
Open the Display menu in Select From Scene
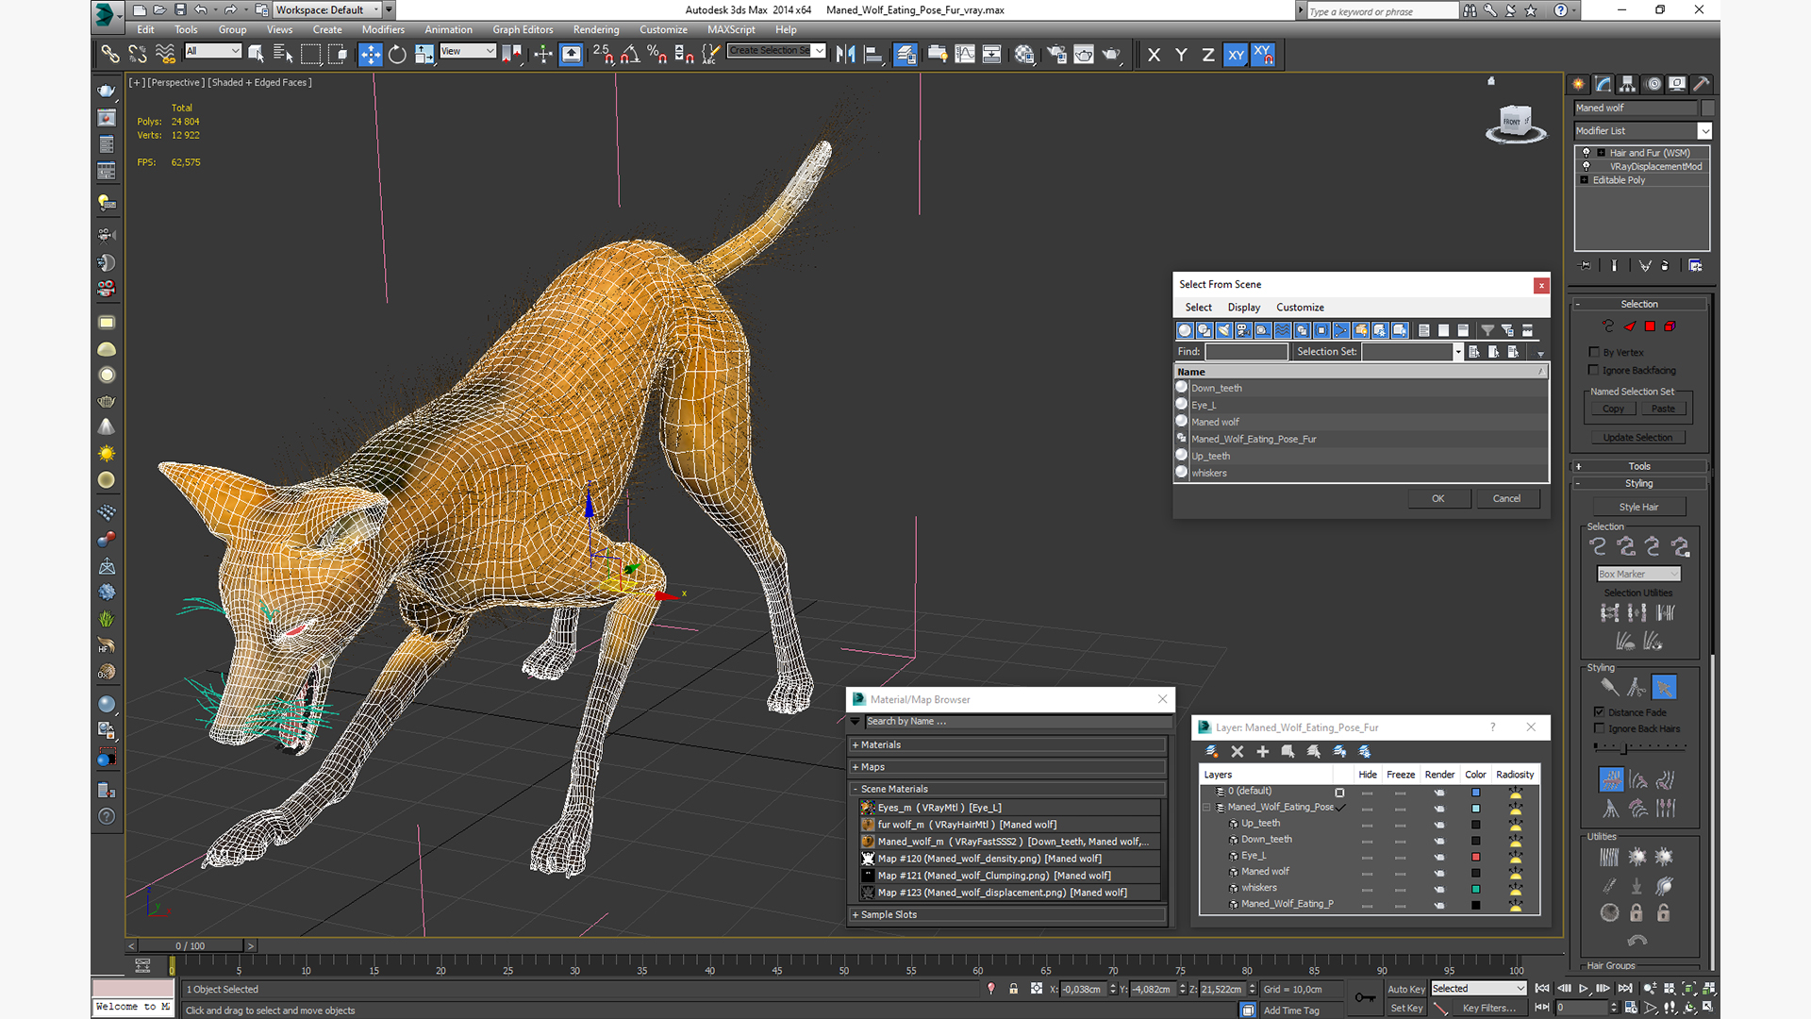tap(1243, 308)
